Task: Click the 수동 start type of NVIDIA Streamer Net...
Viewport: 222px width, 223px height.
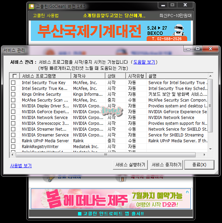Action: click(132, 129)
